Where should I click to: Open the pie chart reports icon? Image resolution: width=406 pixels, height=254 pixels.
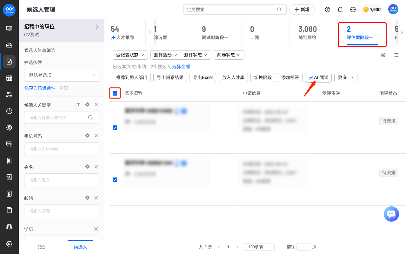coord(9,111)
